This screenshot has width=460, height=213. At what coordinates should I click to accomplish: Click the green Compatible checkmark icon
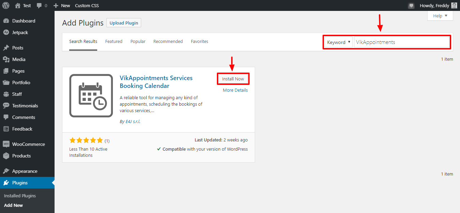[159, 149]
